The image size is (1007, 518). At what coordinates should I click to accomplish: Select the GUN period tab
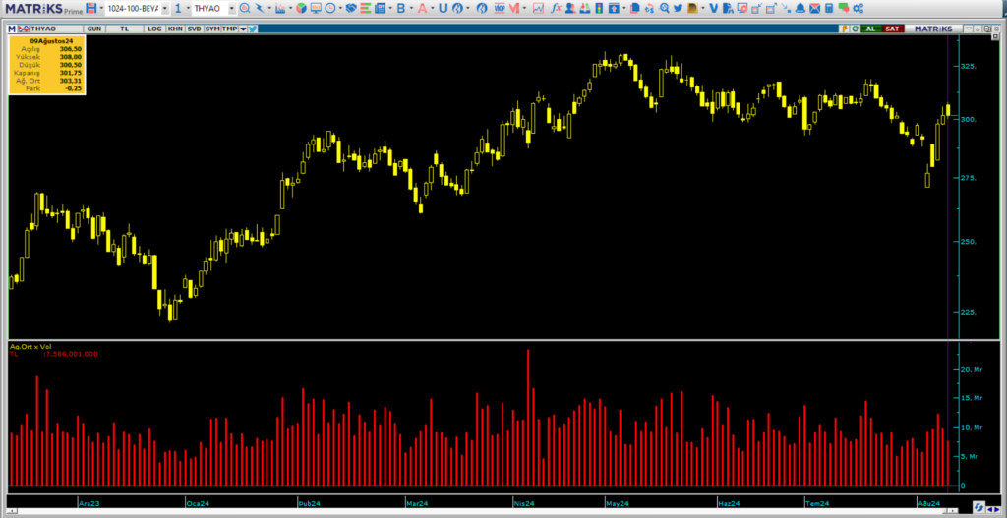click(x=94, y=29)
